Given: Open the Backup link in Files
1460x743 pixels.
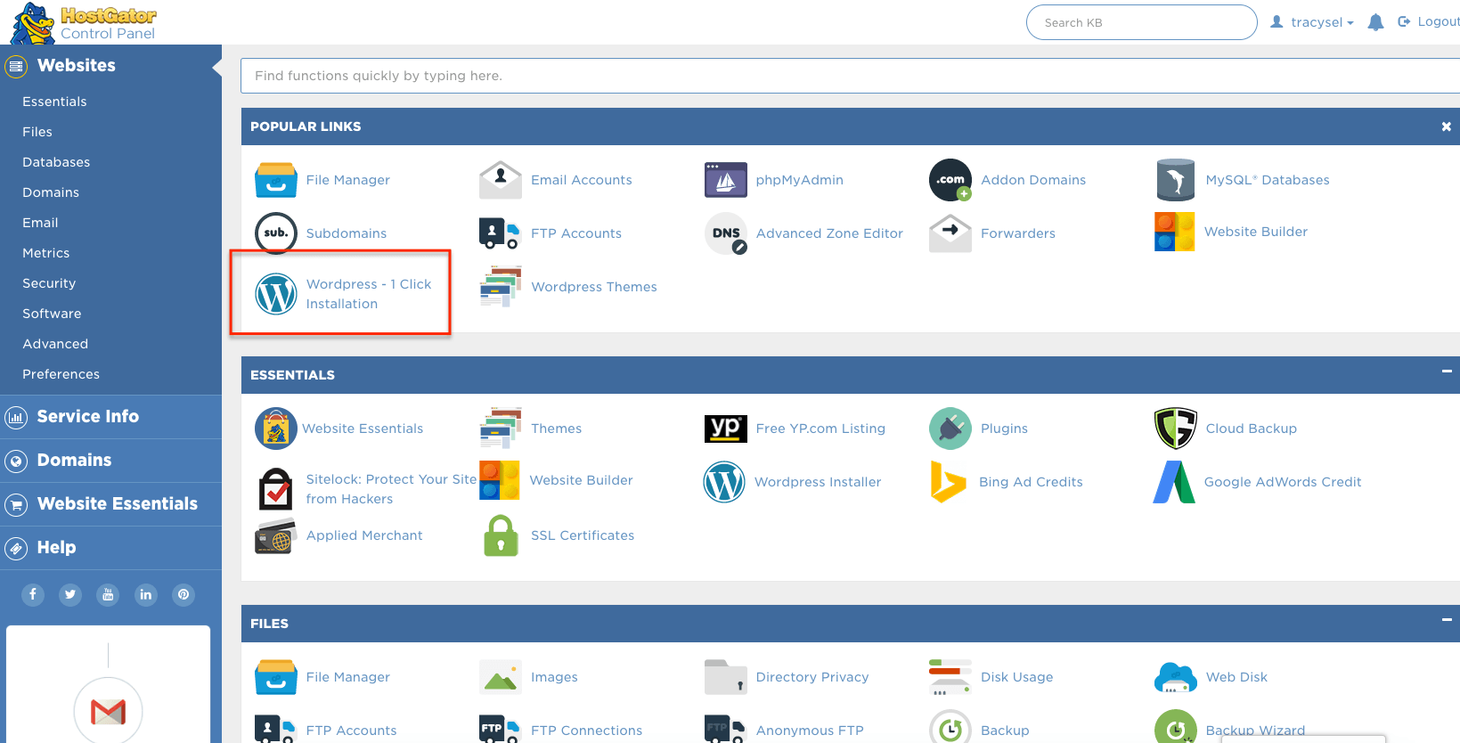Looking at the screenshot, I should [1005, 731].
